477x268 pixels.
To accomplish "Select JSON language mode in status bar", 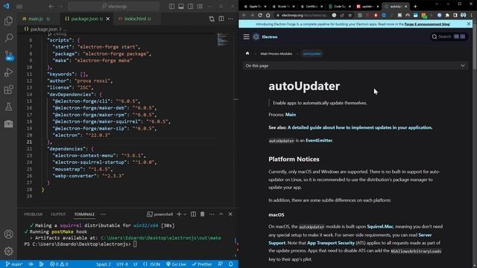I will [x=152, y=264].
